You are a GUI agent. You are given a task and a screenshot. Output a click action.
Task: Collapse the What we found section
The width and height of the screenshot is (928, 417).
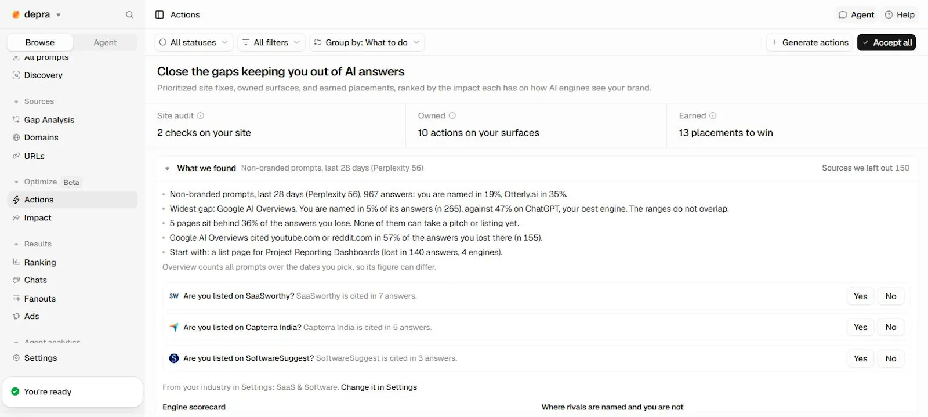167,168
